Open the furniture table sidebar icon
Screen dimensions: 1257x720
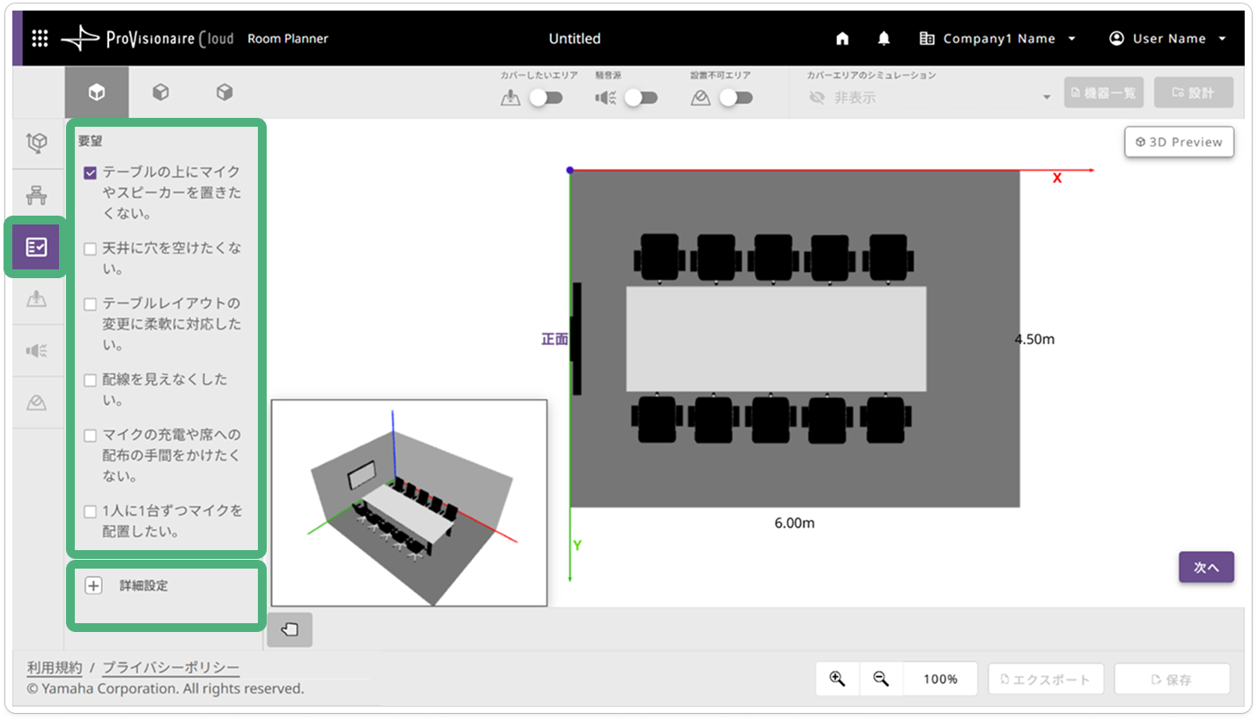click(x=36, y=195)
